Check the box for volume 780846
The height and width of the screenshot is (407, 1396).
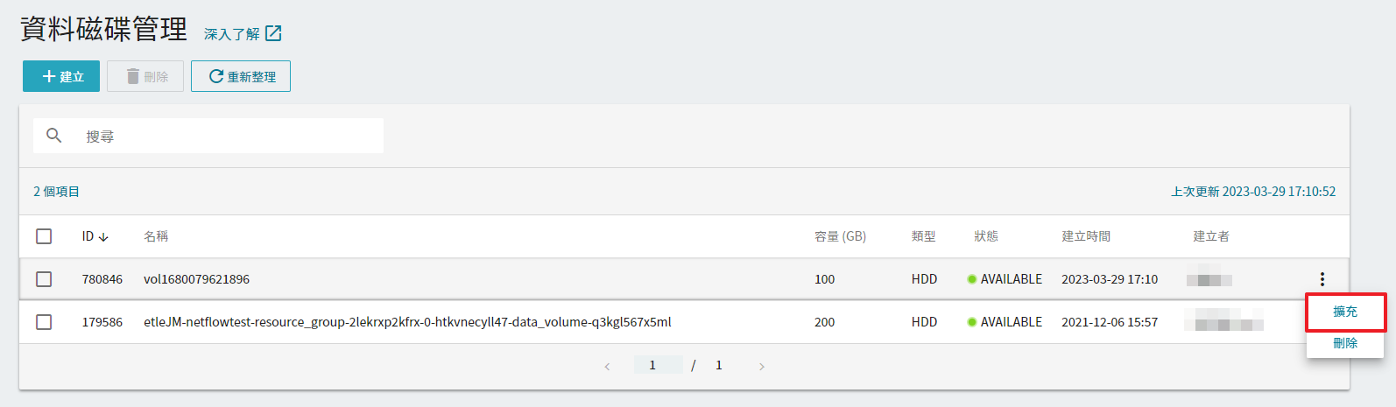click(44, 279)
